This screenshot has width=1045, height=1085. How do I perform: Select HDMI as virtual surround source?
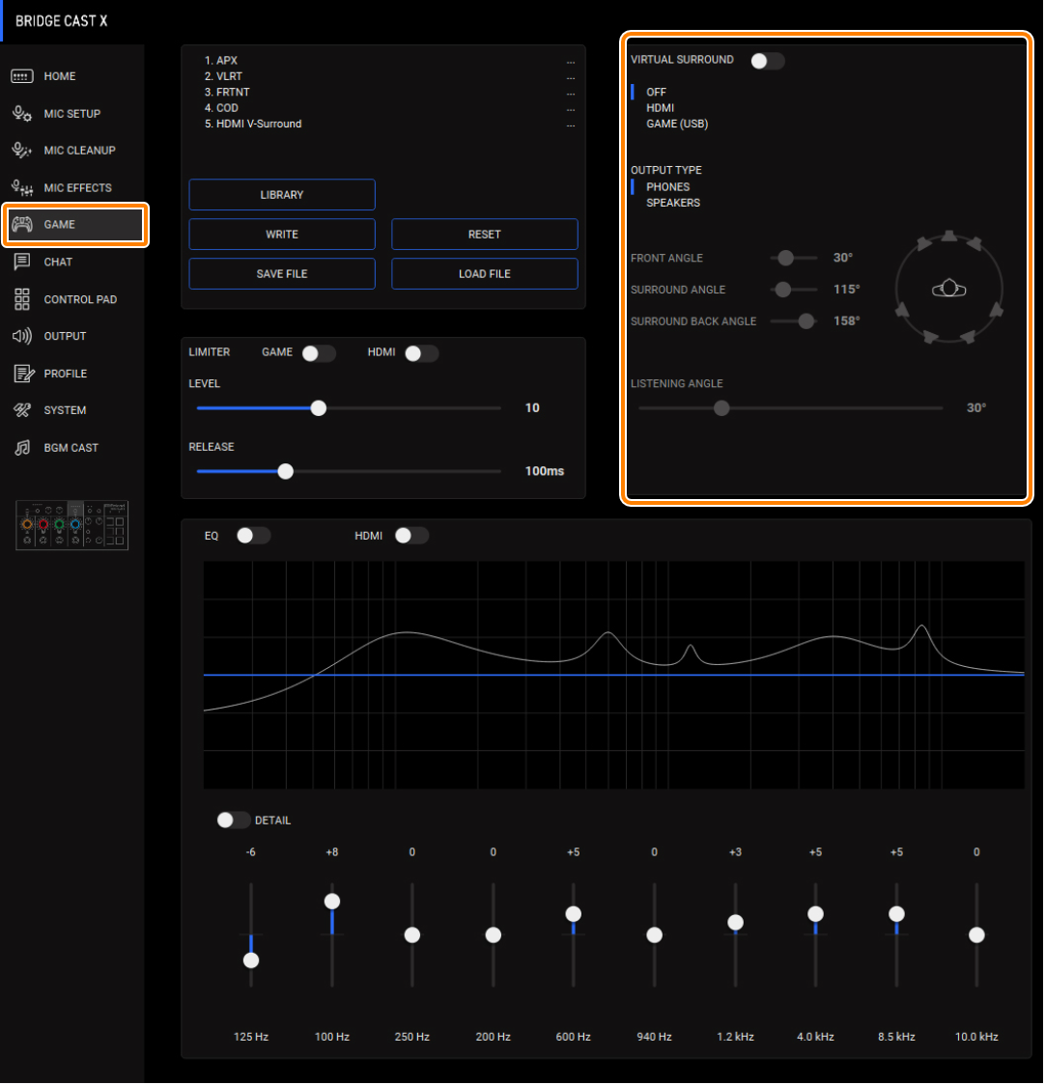tap(660, 108)
